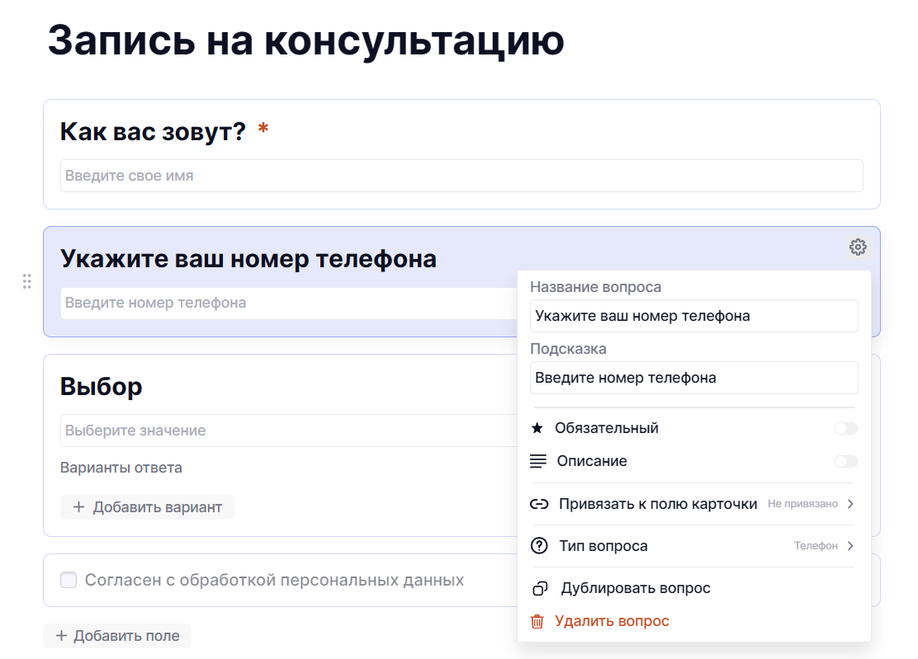The image size is (918, 659).
Task: Click the gear settings icon on phone question
Action: point(858,247)
